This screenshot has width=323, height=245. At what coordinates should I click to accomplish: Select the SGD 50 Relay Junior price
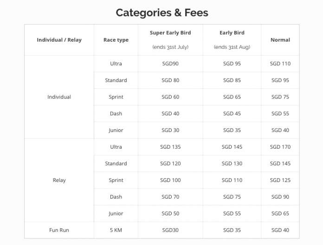point(170,214)
